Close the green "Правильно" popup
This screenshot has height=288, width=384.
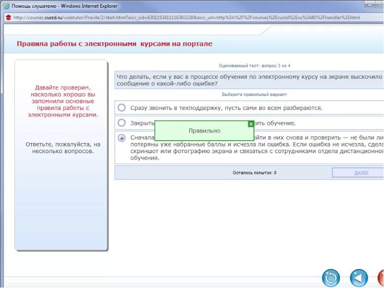point(251,124)
